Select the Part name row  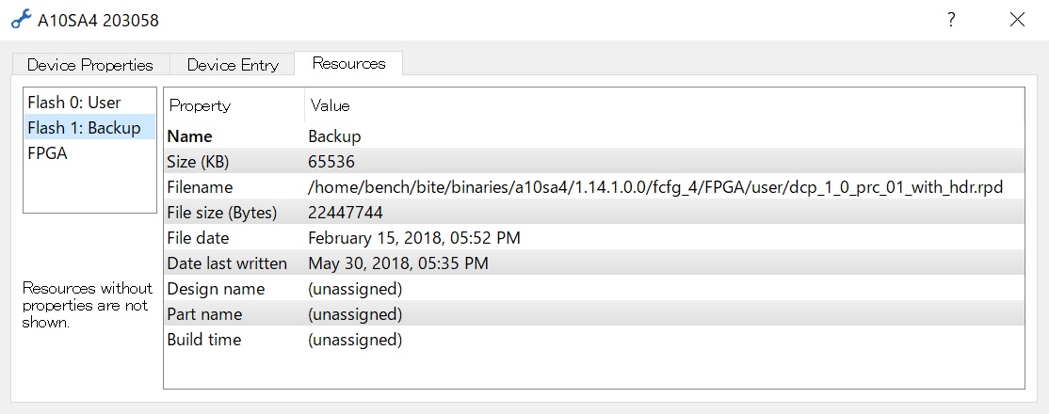point(594,313)
